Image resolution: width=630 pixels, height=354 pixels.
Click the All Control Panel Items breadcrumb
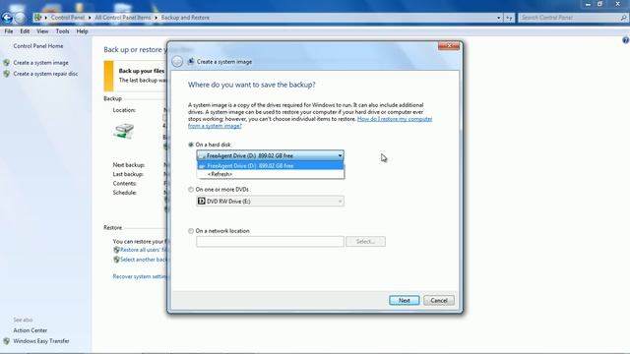tap(122, 18)
